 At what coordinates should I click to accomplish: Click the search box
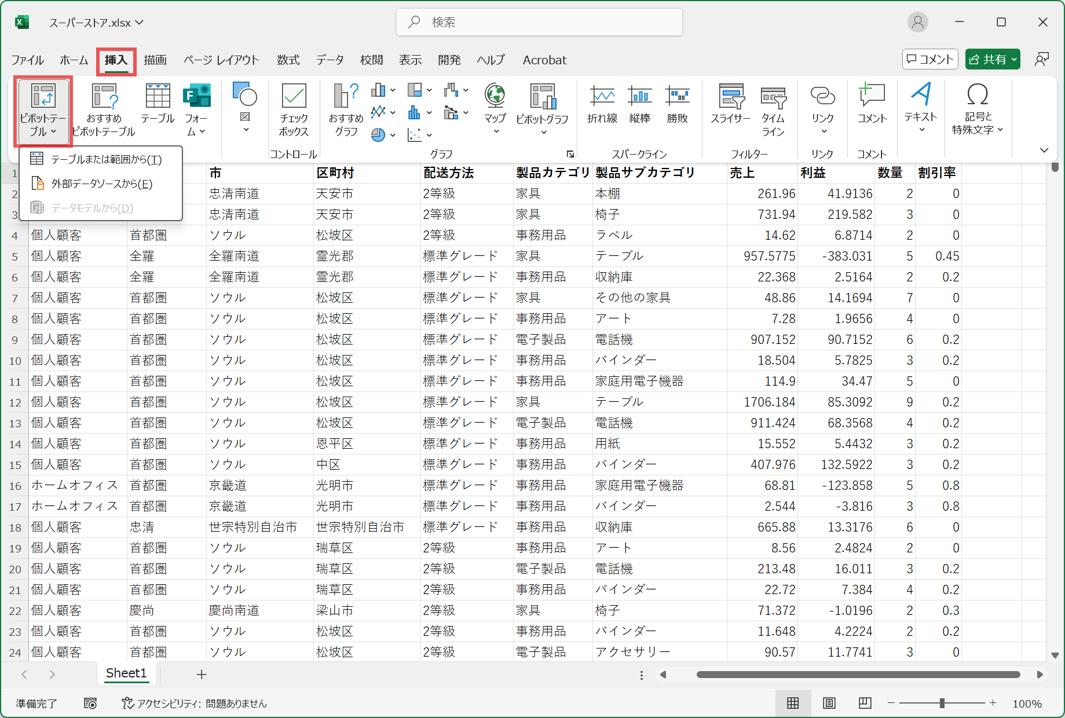click(539, 22)
